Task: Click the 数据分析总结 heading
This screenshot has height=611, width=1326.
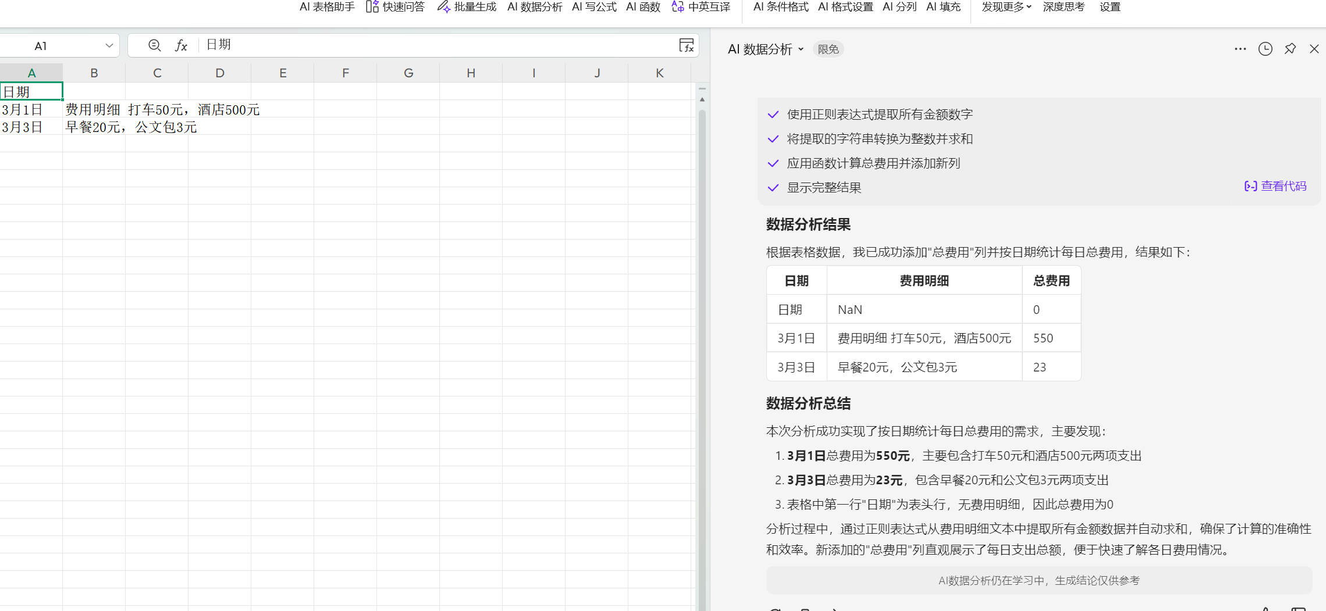Action: [x=808, y=403]
